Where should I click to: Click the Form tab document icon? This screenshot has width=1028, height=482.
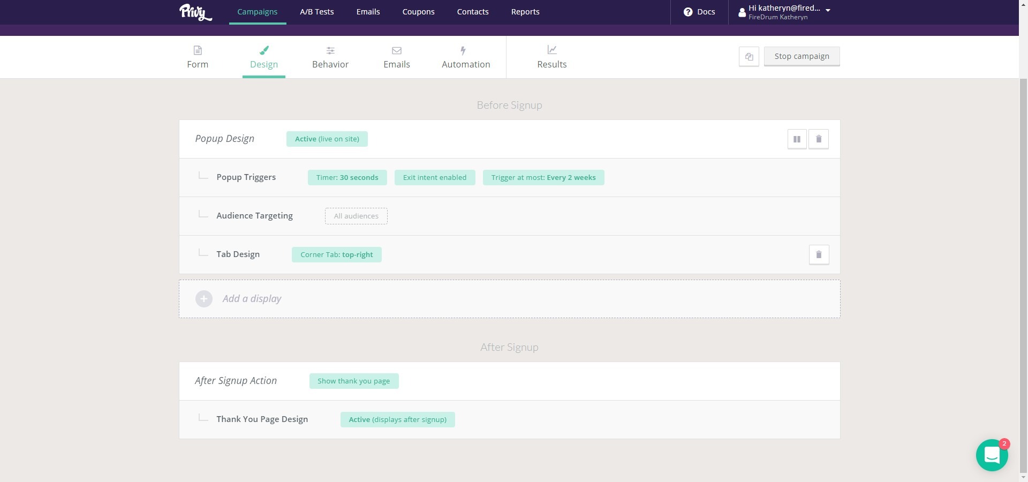pos(198,50)
